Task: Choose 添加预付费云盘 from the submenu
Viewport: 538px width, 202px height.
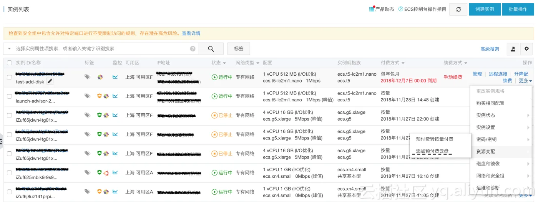Action: tap(432, 151)
